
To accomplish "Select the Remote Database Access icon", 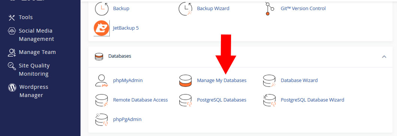I will [101, 100].
